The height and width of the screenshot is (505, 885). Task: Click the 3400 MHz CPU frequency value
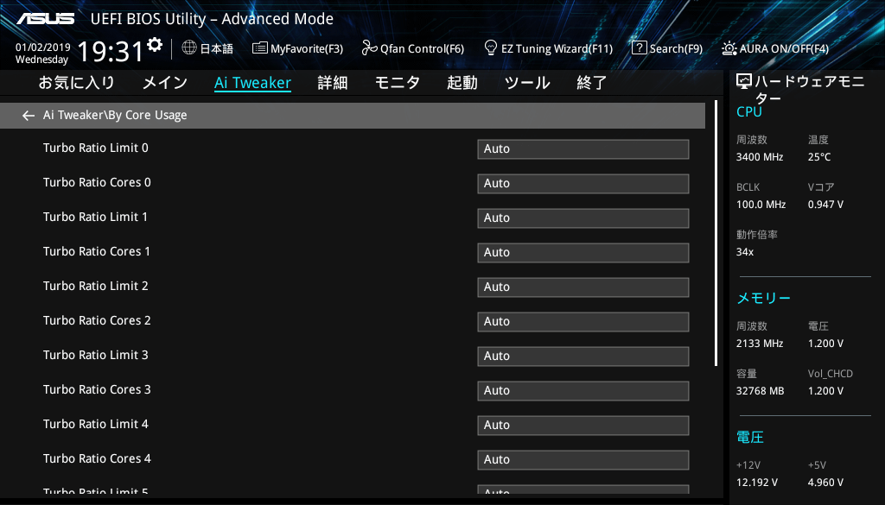point(760,157)
